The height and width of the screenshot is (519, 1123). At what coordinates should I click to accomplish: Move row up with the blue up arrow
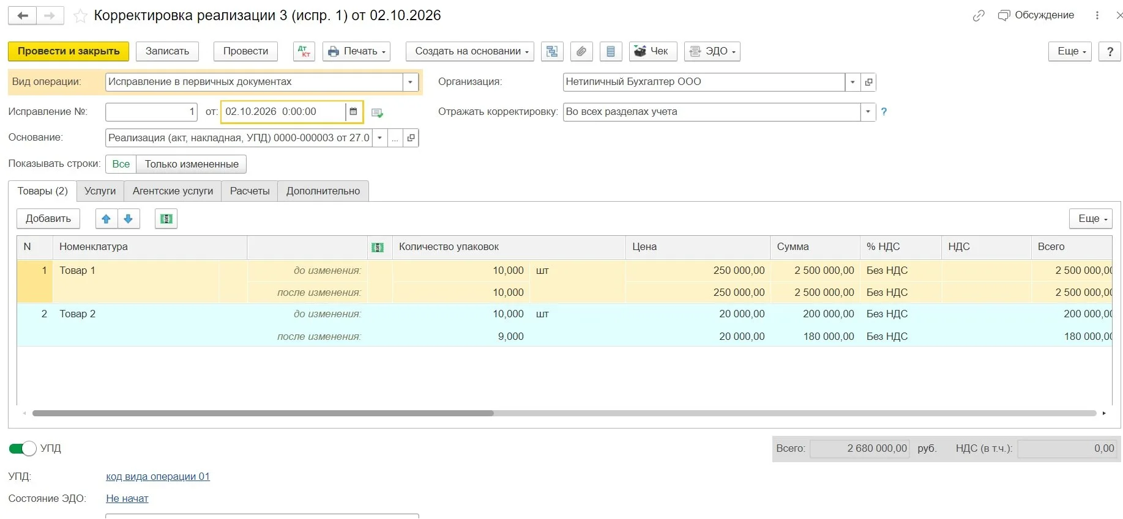point(106,219)
